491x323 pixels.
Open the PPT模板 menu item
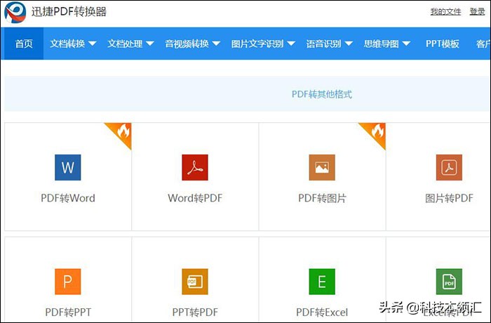click(443, 44)
